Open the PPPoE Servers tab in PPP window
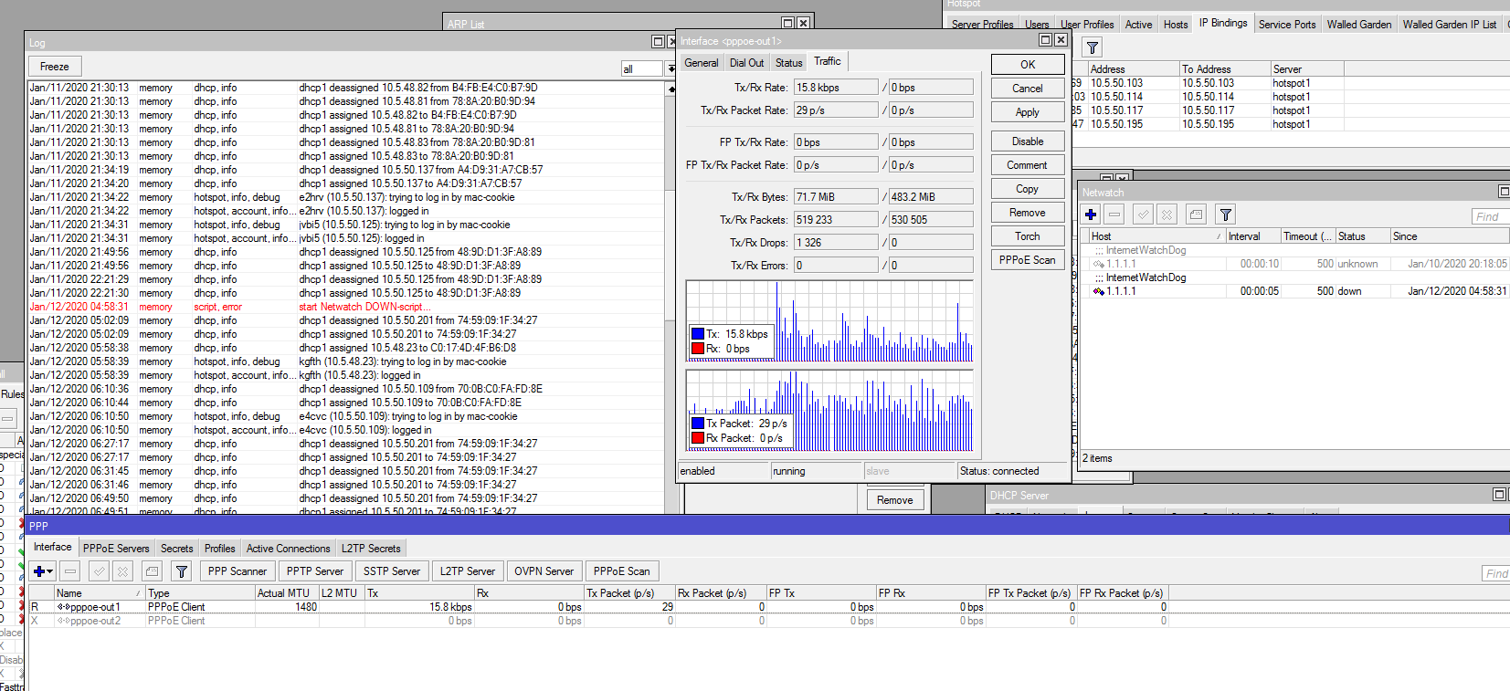Screen dimensions: 1510x691 [116, 549]
